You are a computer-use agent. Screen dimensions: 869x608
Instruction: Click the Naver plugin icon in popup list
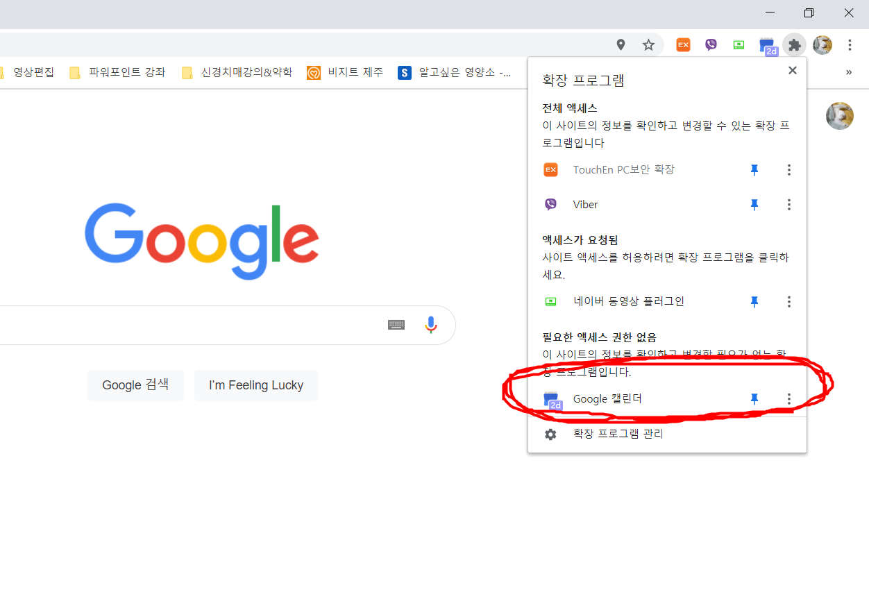coord(550,301)
